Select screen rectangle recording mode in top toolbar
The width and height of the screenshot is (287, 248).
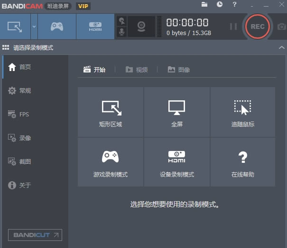coord(15,27)
